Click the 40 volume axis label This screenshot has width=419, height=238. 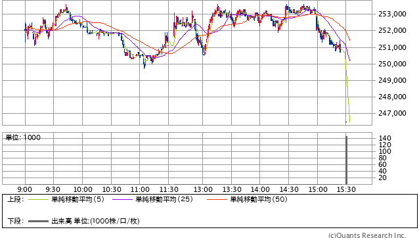tap(383, 171)
